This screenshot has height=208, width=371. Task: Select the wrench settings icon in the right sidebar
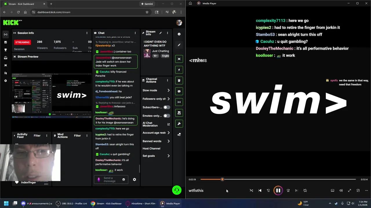tap(179, 124)
